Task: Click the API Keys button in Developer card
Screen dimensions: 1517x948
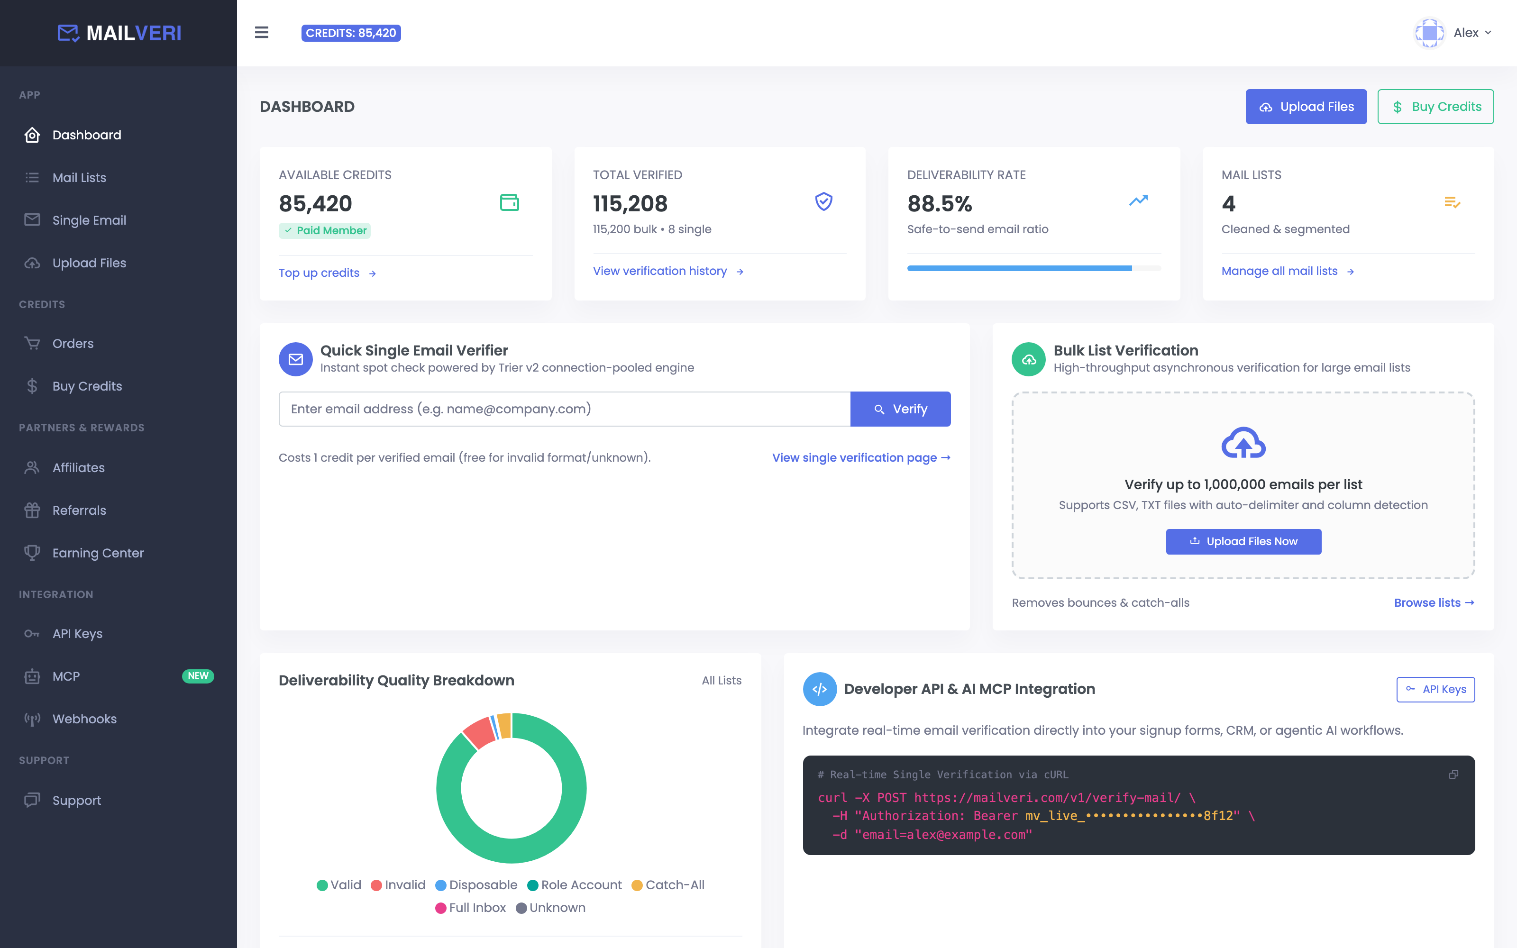Action: click(1435, 690)
